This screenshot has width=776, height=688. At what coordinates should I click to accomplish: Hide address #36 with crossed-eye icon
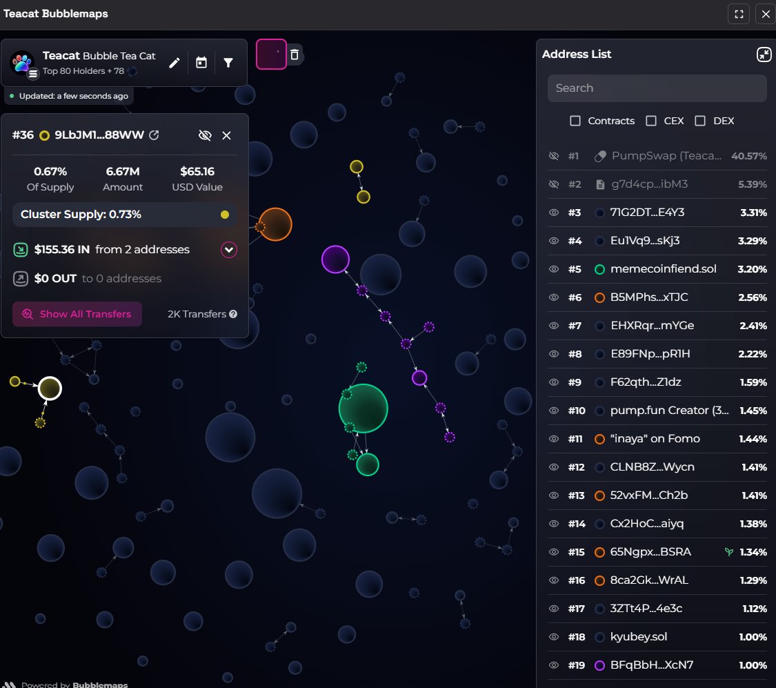pos(204,135)
